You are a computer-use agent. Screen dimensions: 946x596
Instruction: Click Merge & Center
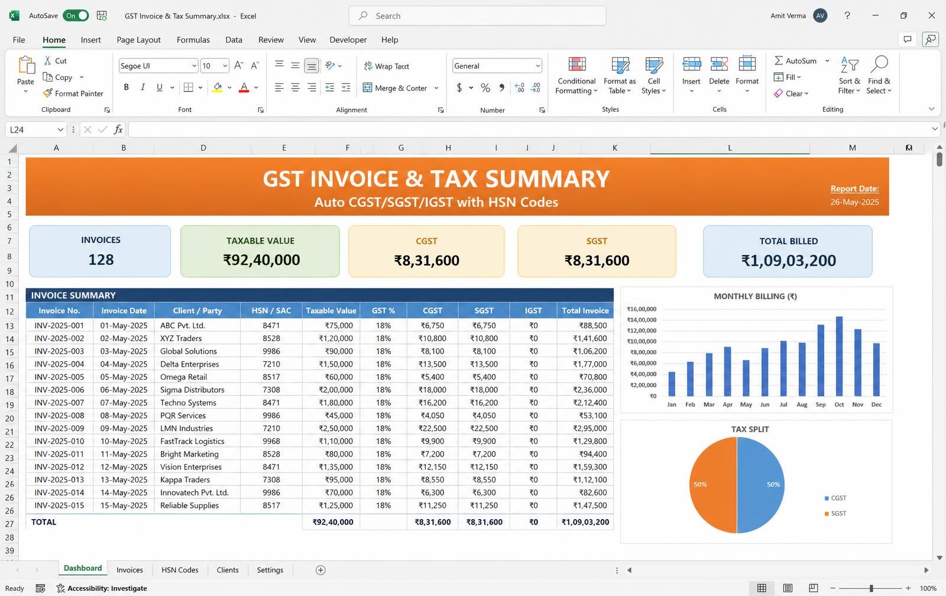[x=395, y=88]
